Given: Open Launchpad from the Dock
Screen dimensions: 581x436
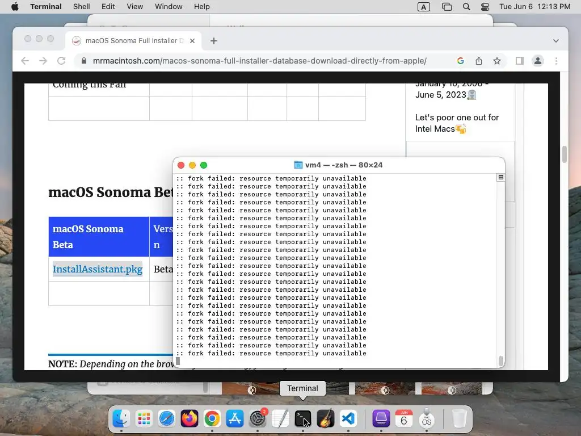Looking at the screenshot, I should (x=144, y=419).
